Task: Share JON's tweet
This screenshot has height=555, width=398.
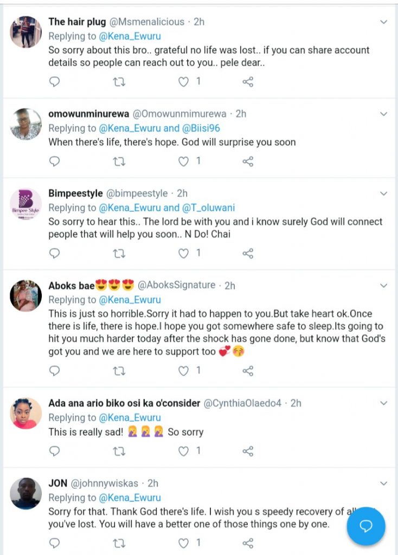Action: coord(248,543)
